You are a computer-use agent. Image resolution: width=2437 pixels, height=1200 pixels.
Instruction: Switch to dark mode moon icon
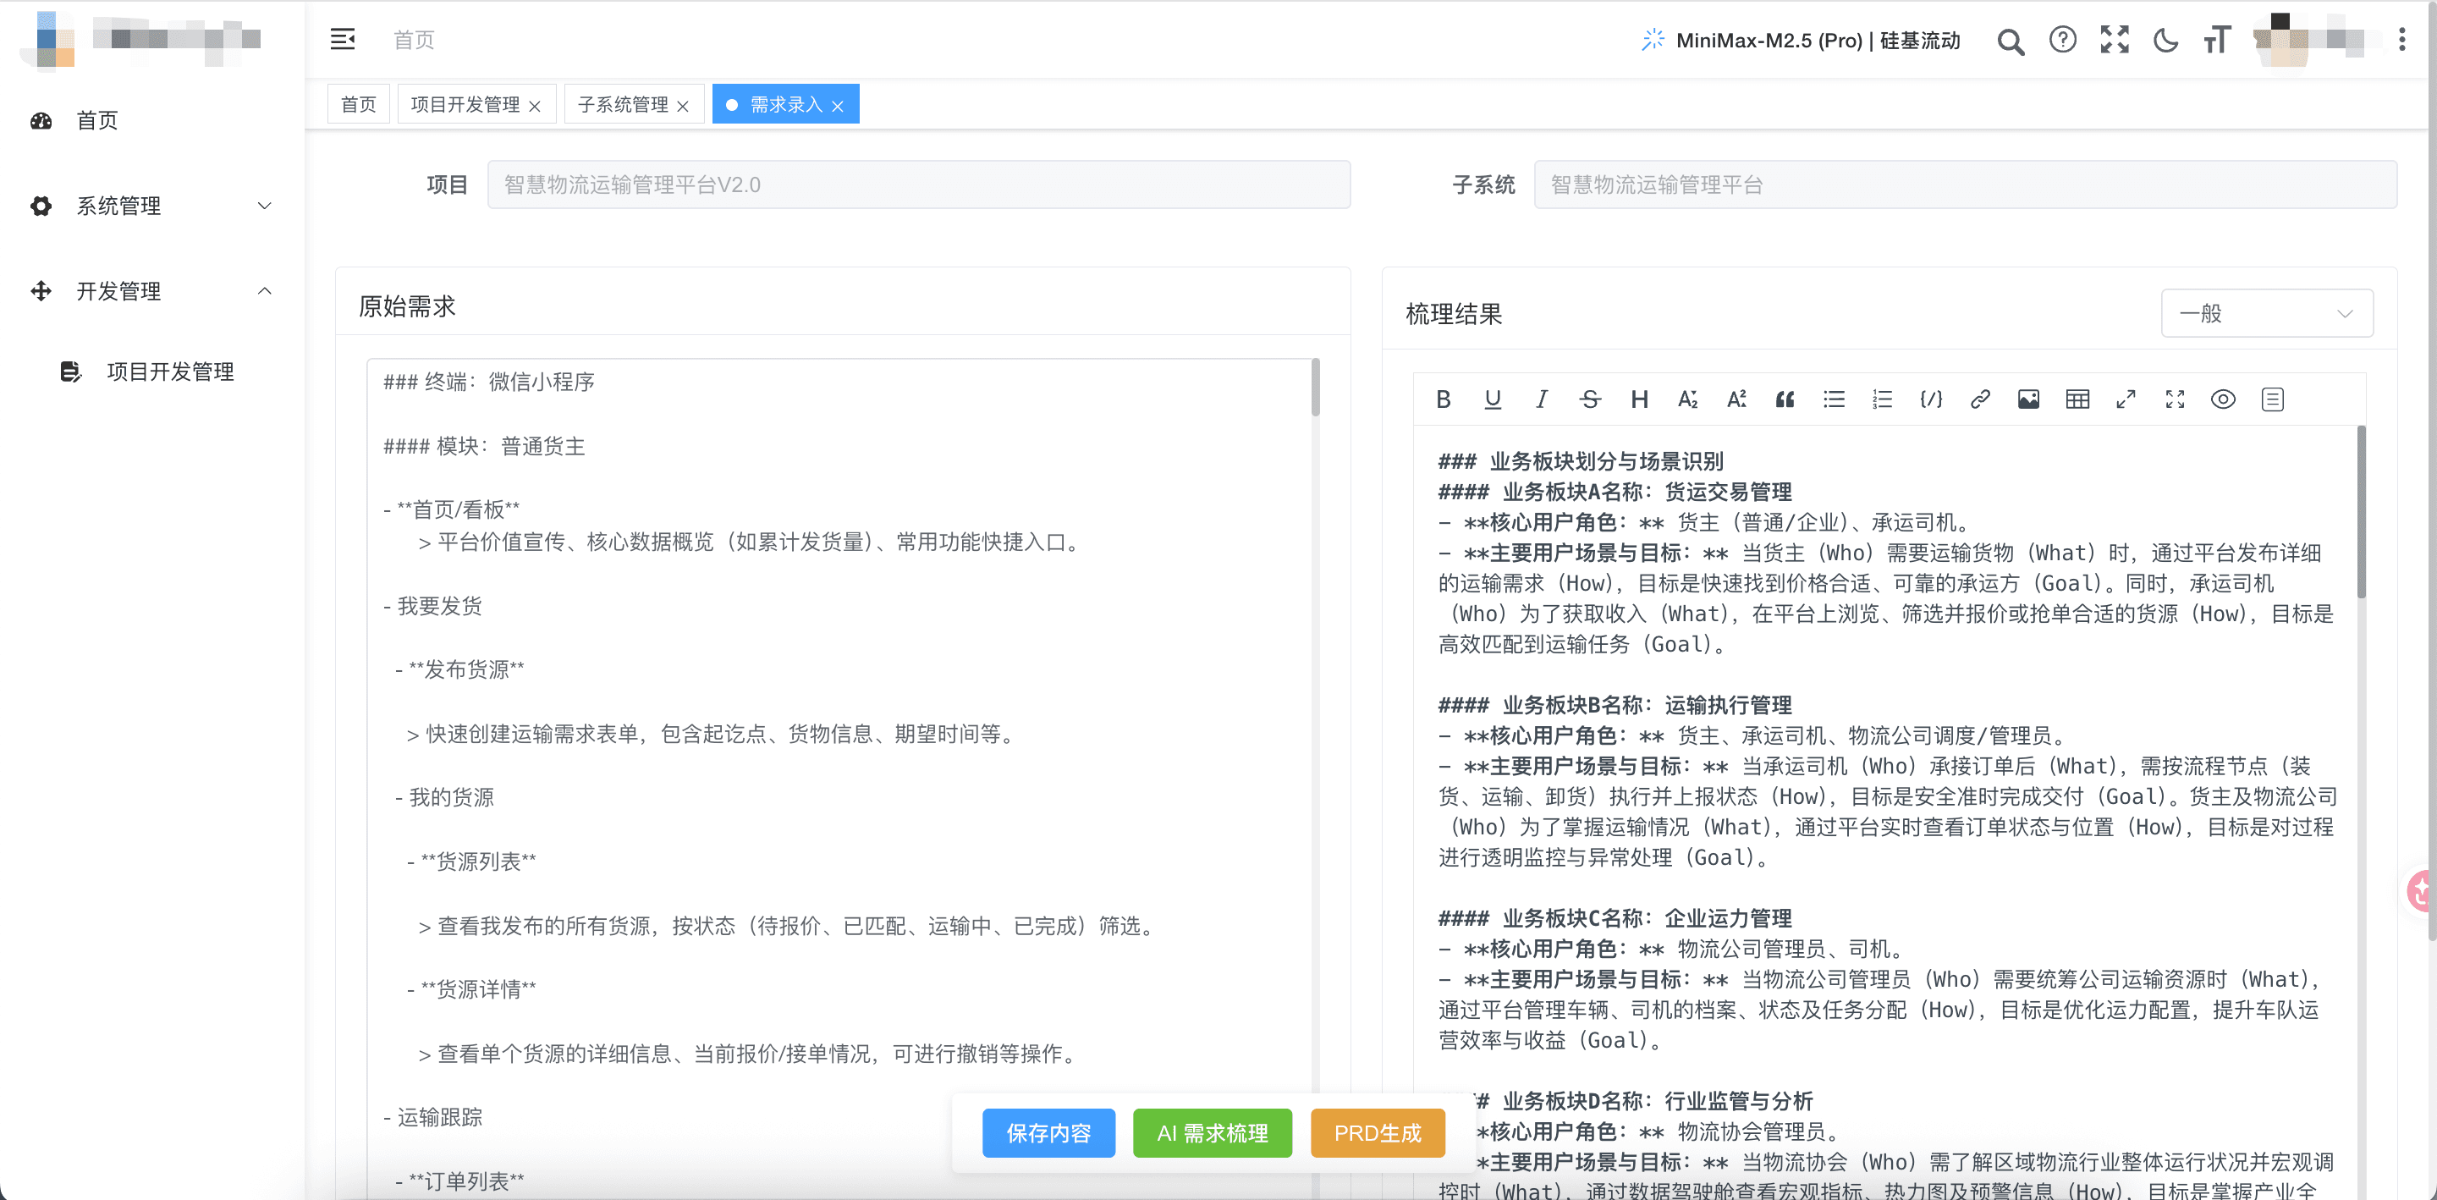click(x=2165, y=40)
